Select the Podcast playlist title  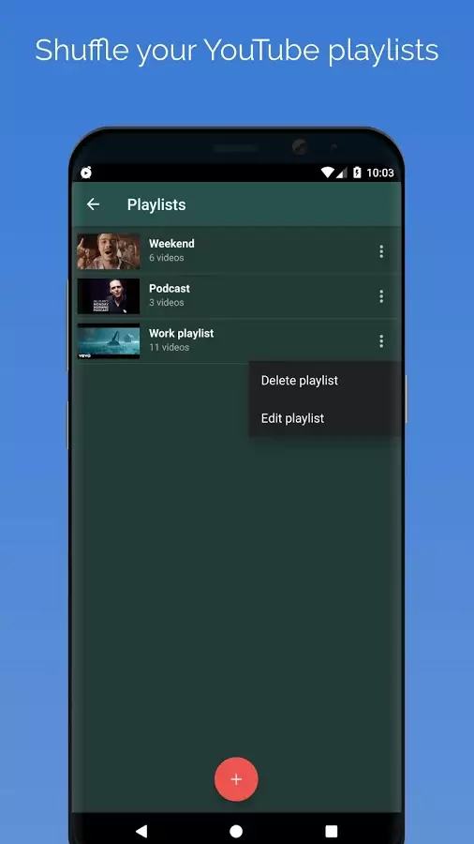pos(170,288)
